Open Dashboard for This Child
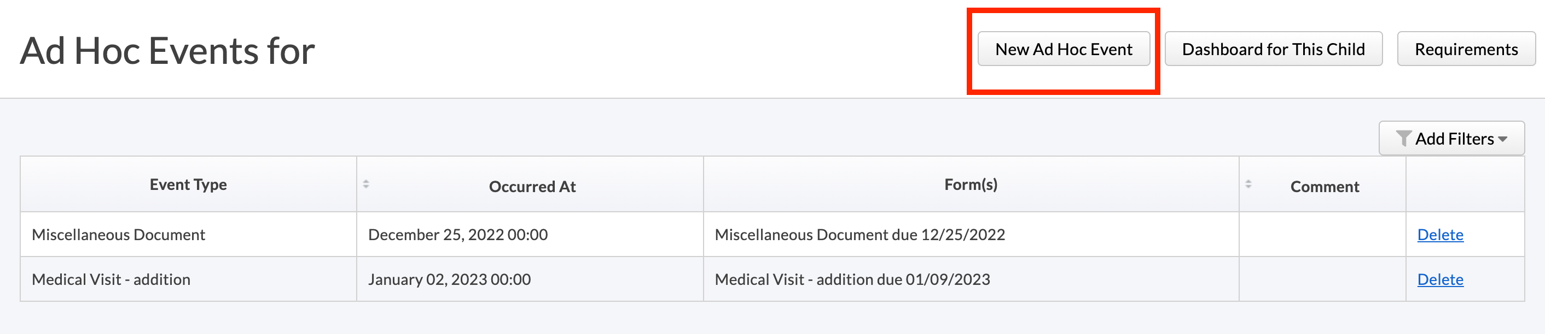 [1273, 49]
